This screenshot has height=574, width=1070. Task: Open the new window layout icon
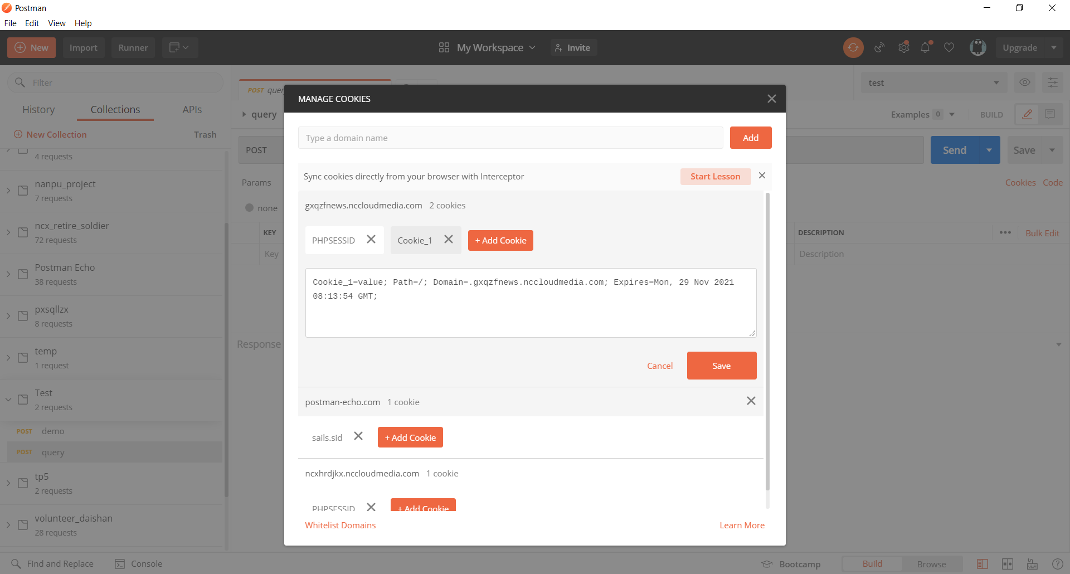(x=179, y=48)
